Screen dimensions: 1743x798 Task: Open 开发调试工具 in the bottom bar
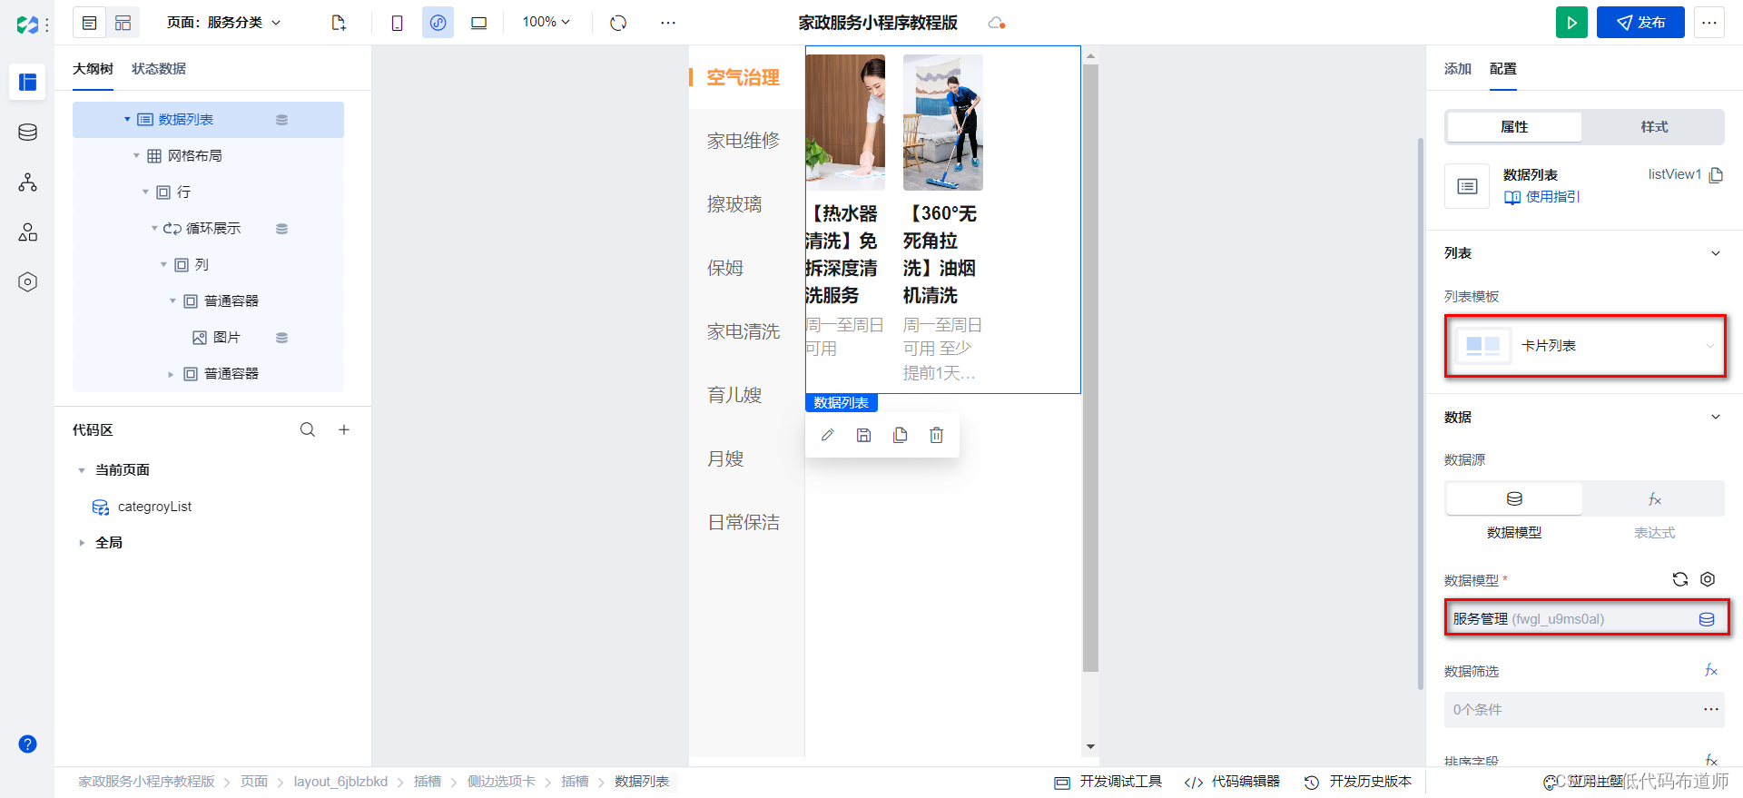pos(1108,782)
